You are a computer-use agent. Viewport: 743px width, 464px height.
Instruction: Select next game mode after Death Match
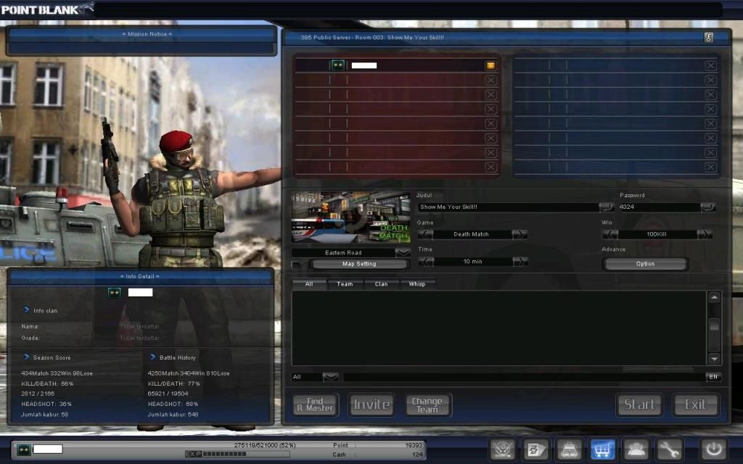click(520, 234)
